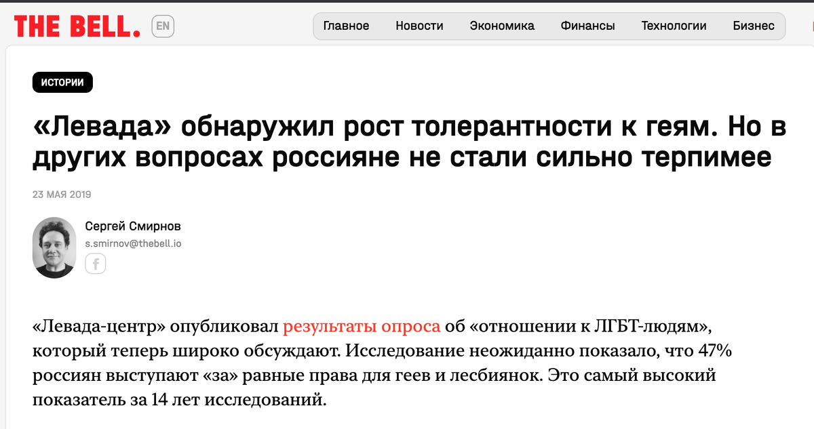Go to Финансы section
This screenshot has height=429, width=814.
click(587, 26)
